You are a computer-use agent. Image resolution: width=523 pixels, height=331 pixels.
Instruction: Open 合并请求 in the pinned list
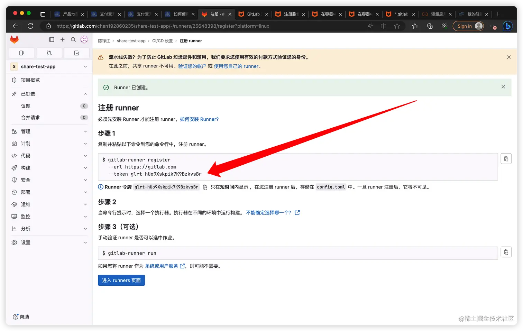point(49,118)
